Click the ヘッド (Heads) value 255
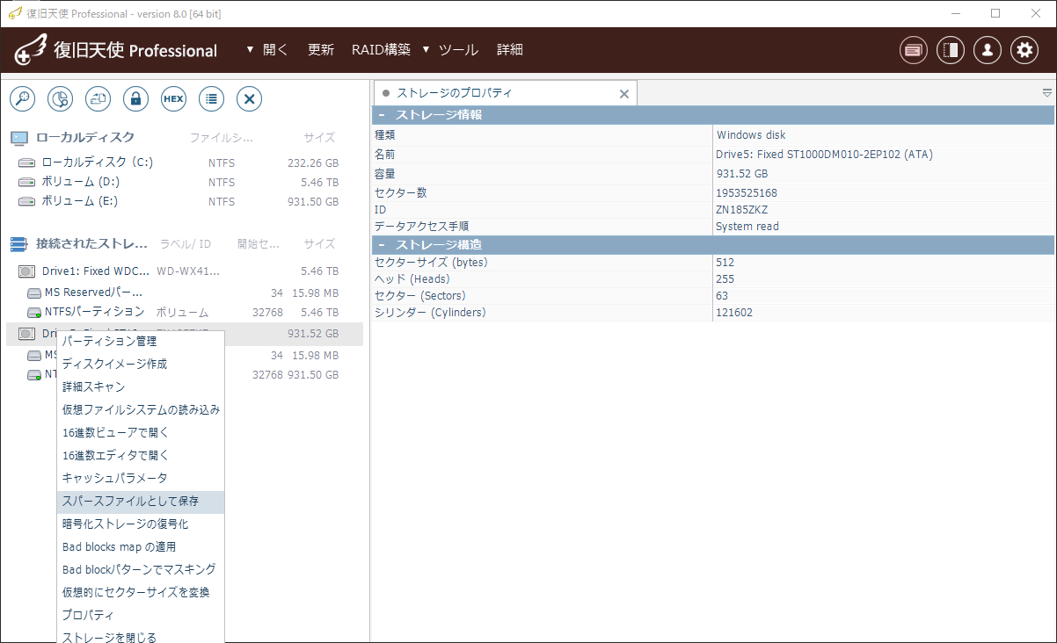Viewport: 1057px width, 643px height. (725, 279)
